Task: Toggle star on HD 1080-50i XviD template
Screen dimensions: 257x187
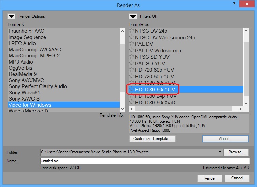Action: click(x=132, y=102)
